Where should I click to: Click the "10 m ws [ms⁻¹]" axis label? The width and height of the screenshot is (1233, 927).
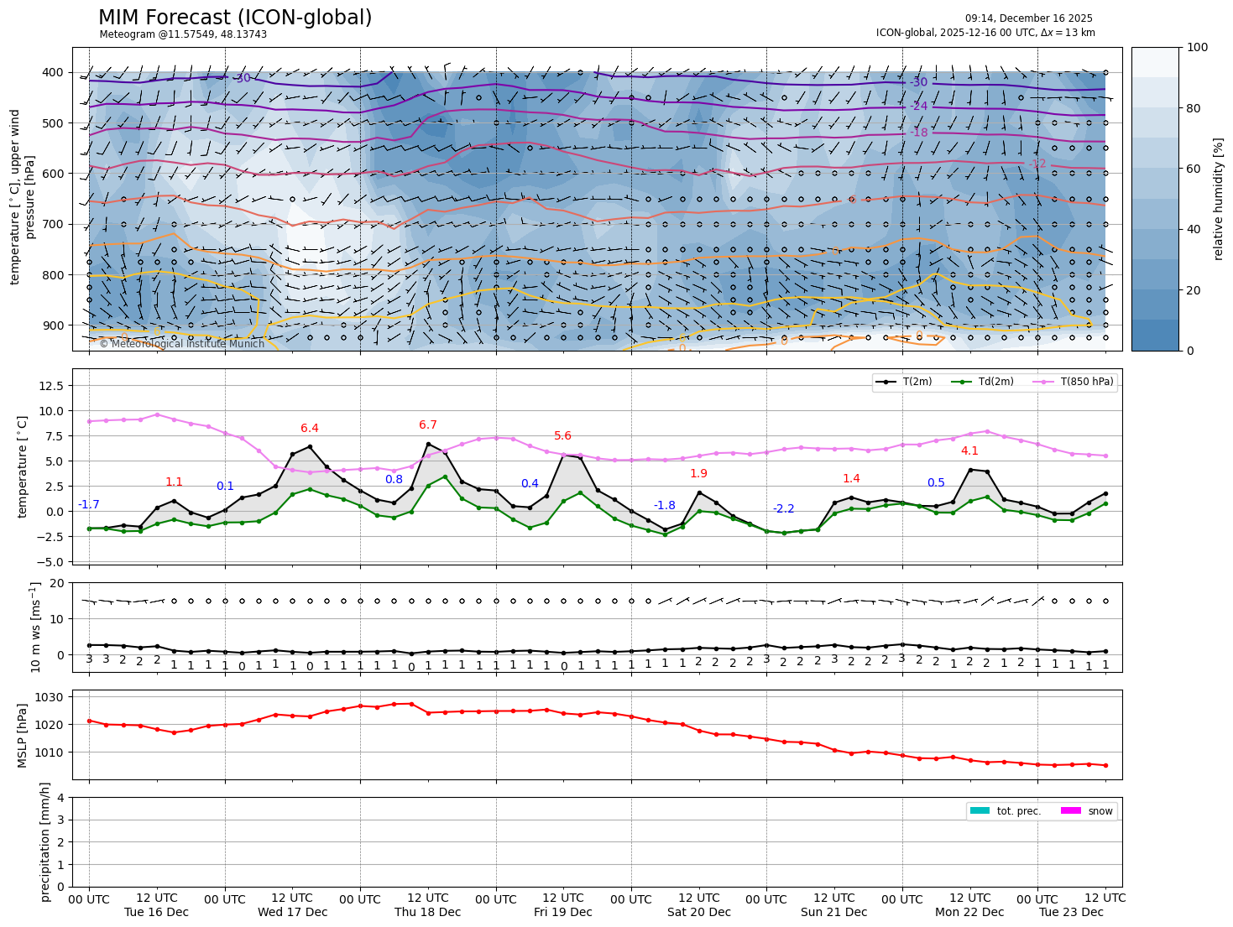click(x=35, y=628)
